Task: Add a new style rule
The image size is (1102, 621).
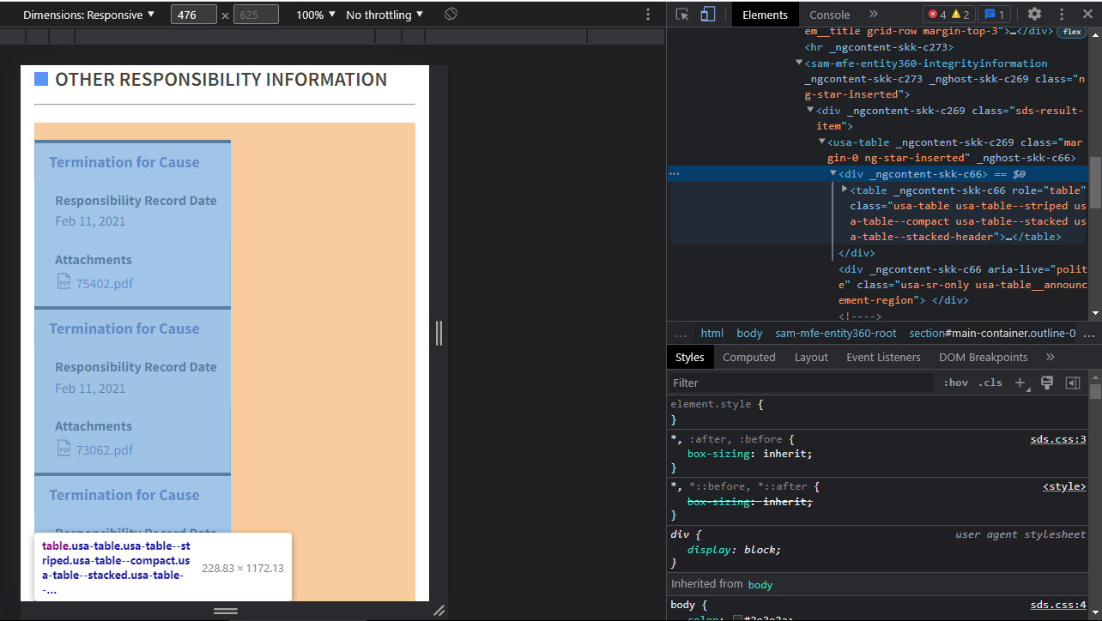Action: pos(1021,383)
